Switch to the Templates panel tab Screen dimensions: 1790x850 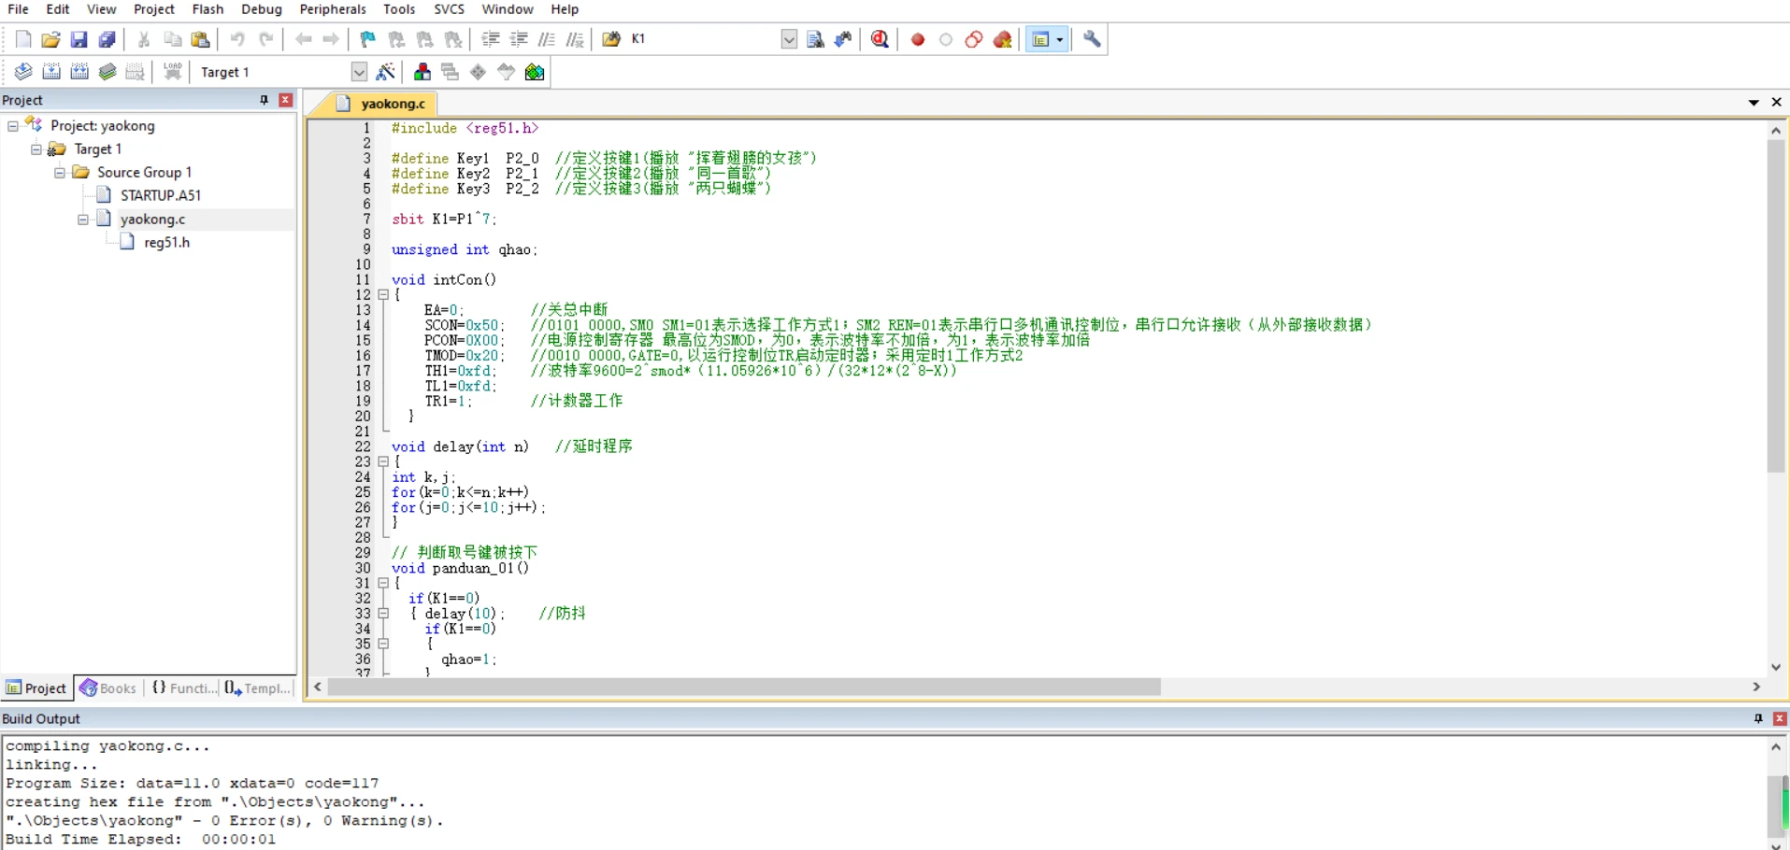(258, 688)
